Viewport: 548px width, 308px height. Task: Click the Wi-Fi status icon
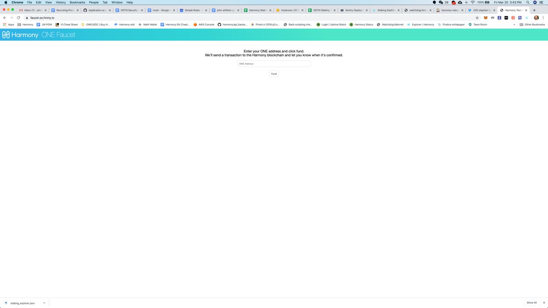(473, 2)
